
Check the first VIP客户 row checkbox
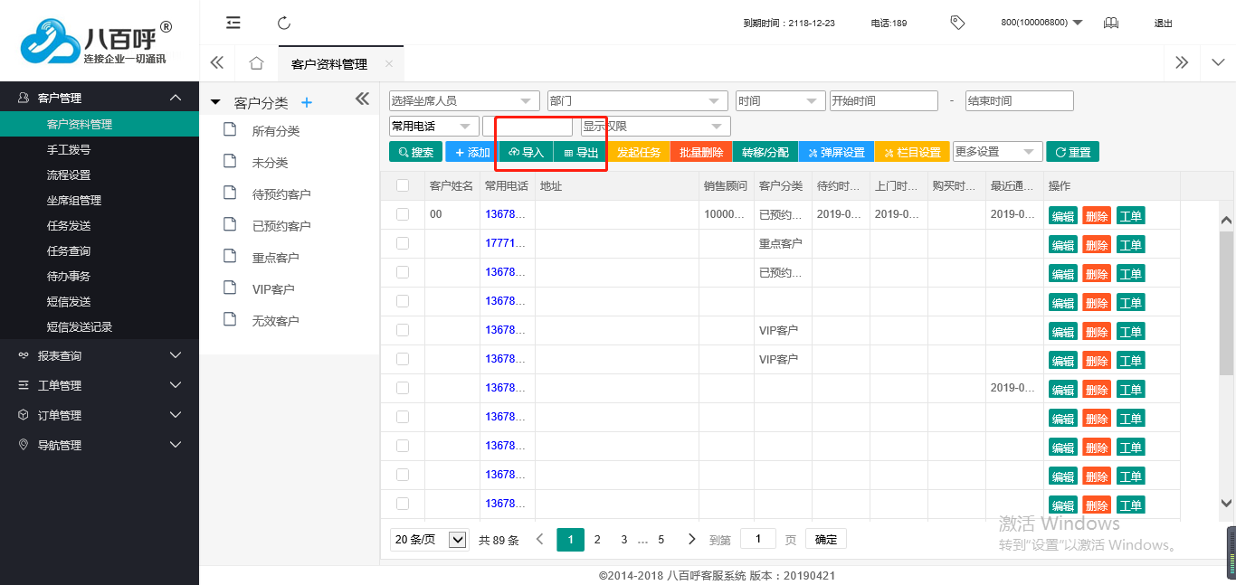[x=403, y=330]
